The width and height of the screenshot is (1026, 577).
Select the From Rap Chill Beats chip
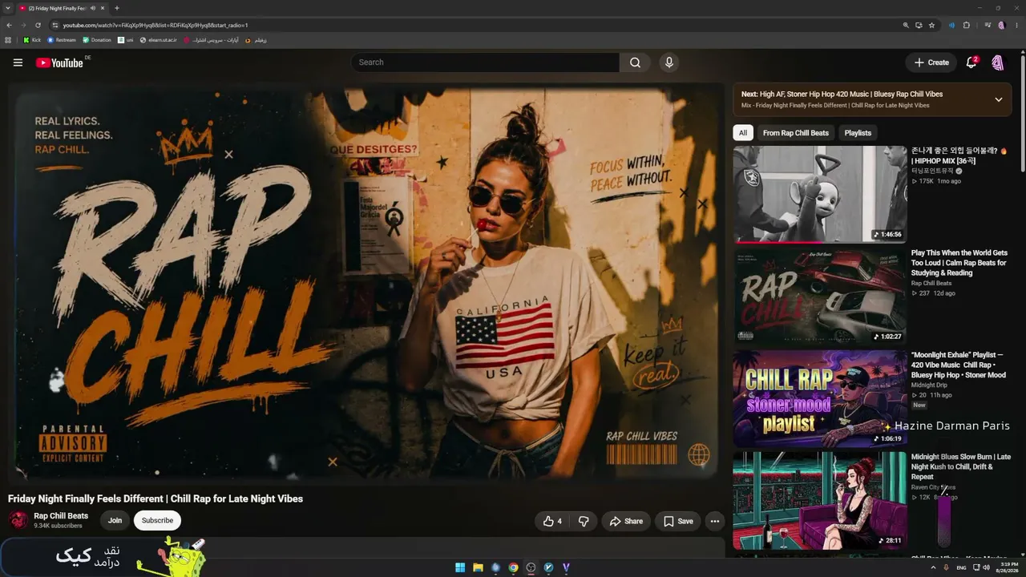point(796,133)
